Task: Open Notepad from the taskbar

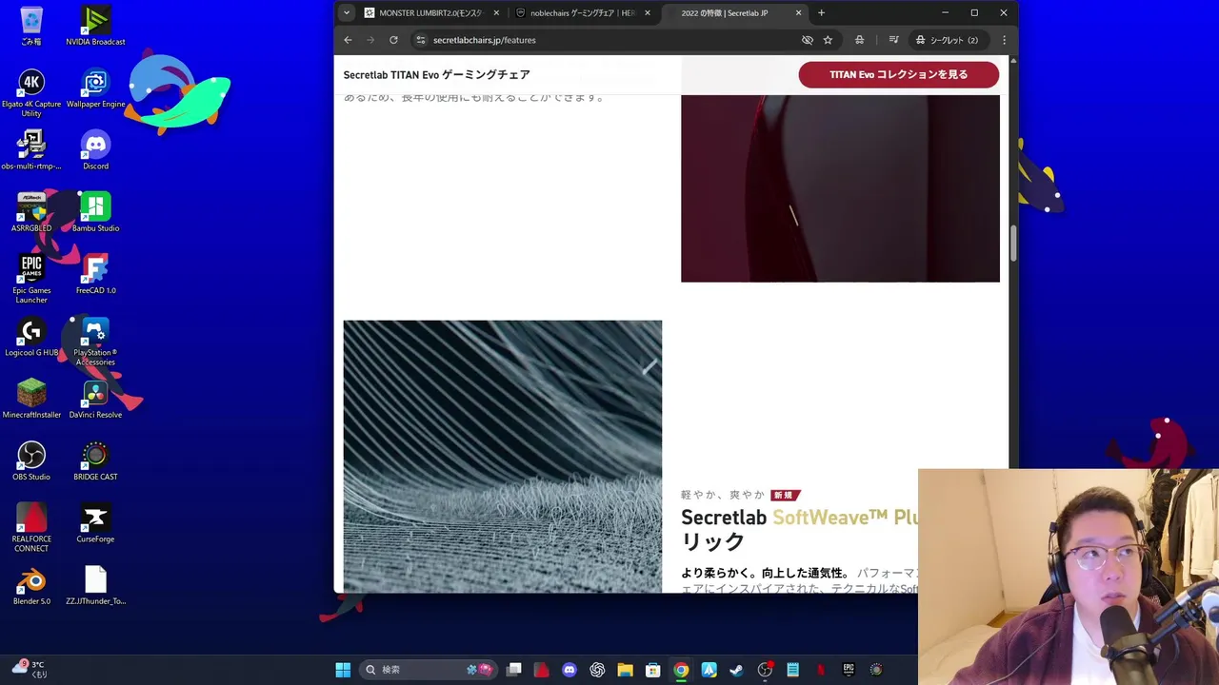Action: pyautogui.click(x=792, y=670)
